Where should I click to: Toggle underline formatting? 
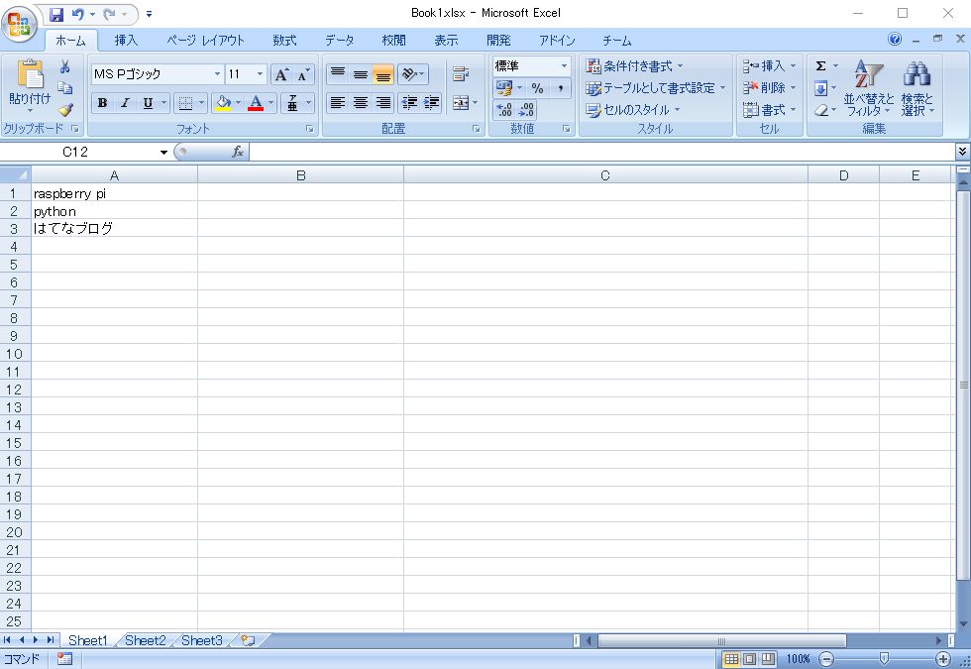click(x=148, y=103)
